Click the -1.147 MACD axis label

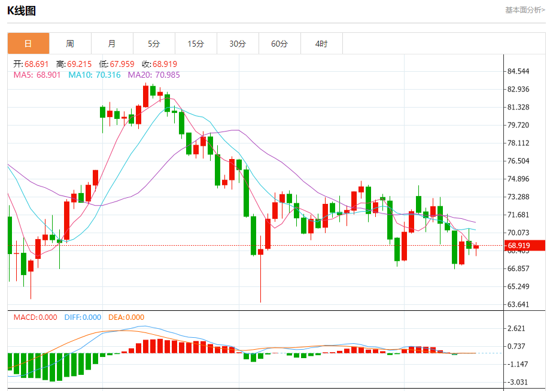pos(516,364)
